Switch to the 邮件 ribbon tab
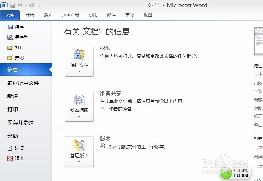Screen dimensions: 263x181 coord(111,15)
